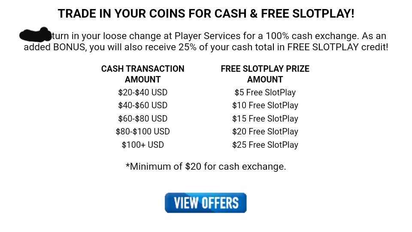
Task: Select the $80-$100 USD row
Action: click(142, 131)
